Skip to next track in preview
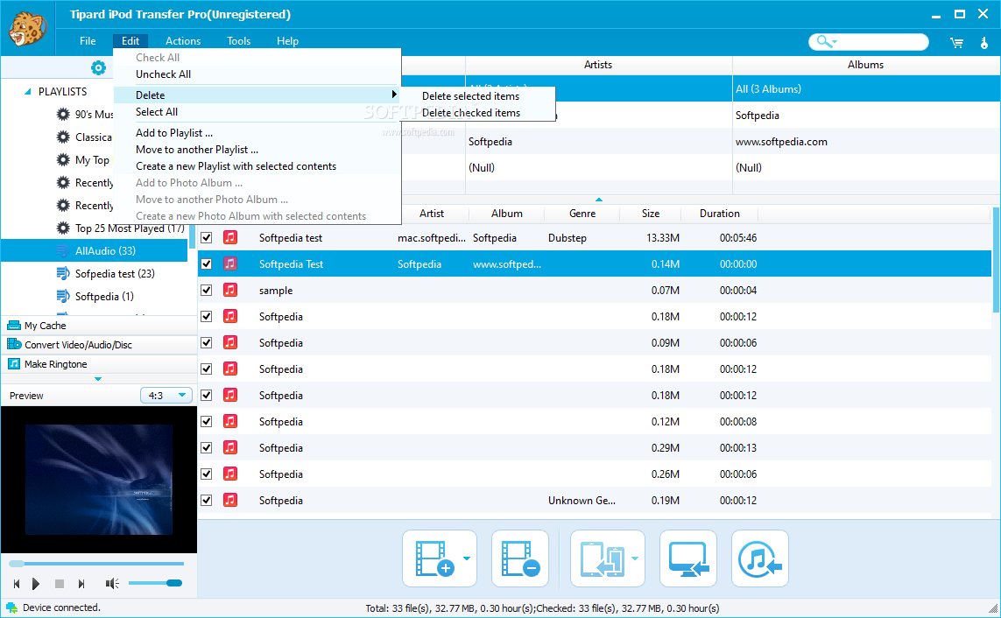Image resolution: width=1001 pixels, height=618 pixels. 81,584
